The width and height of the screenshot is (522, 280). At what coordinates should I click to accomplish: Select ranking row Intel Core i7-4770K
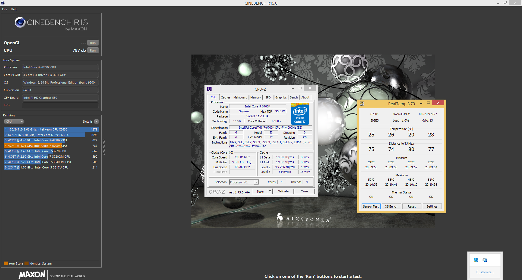(51, 140)
